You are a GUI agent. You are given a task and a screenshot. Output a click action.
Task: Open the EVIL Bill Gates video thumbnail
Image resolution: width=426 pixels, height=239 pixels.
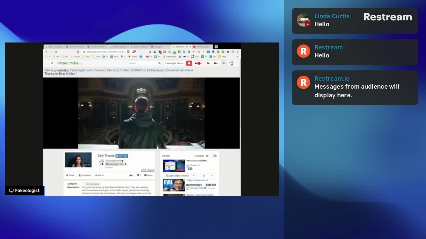[x=174, y=185]
